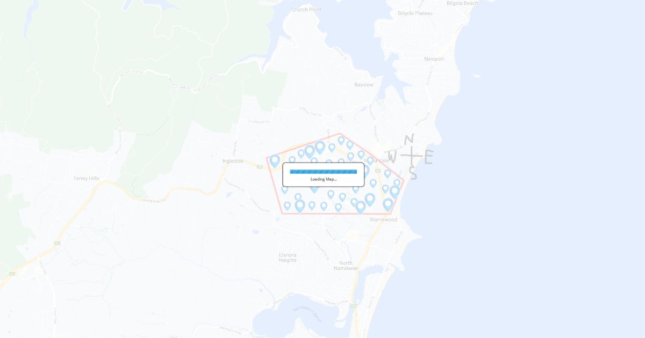The height and width of the screenshot is (338, 645).
Task: Select the Elanora Heights label
Action: pos(288,257)
